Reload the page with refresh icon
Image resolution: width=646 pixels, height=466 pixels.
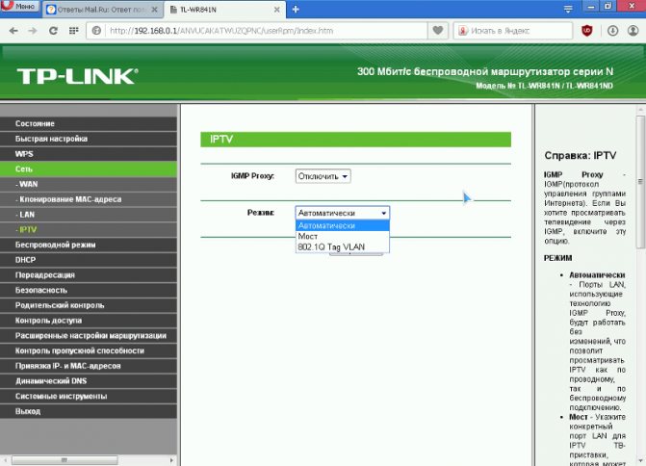[x=53, y=31]
